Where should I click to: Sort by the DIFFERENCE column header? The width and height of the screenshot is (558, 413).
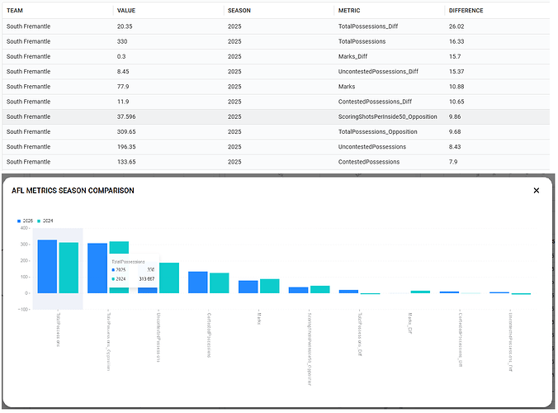click(x=466, y=11)
